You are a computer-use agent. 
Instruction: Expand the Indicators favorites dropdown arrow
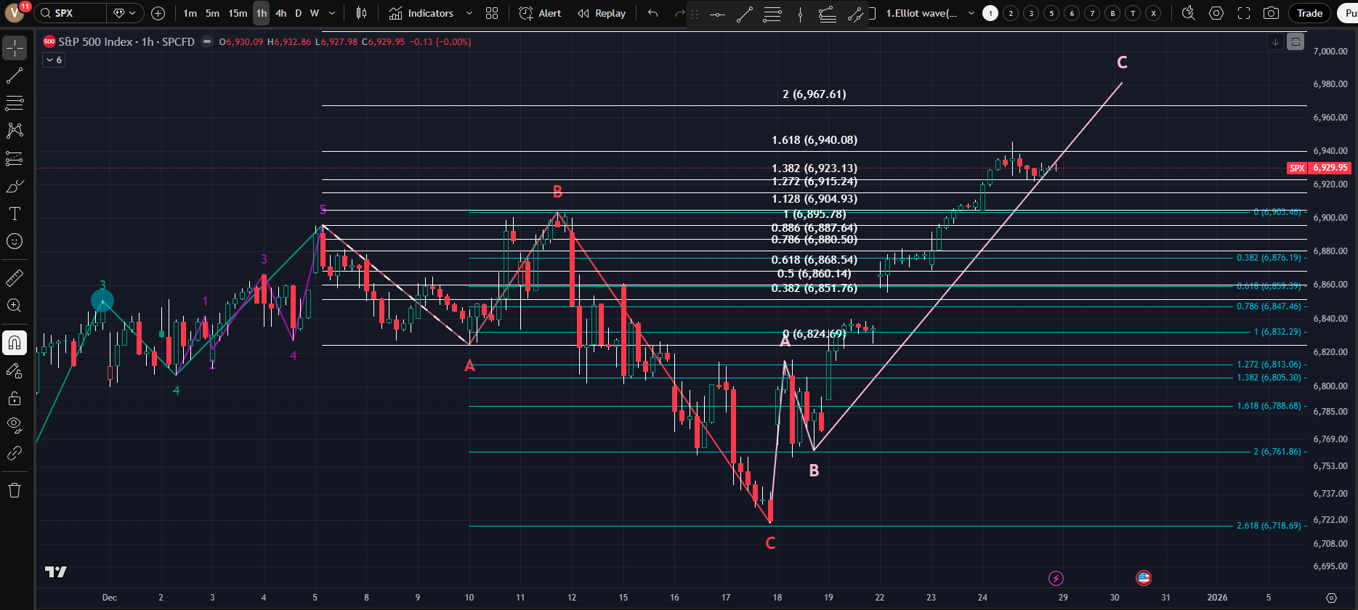[x=469, y=13]
